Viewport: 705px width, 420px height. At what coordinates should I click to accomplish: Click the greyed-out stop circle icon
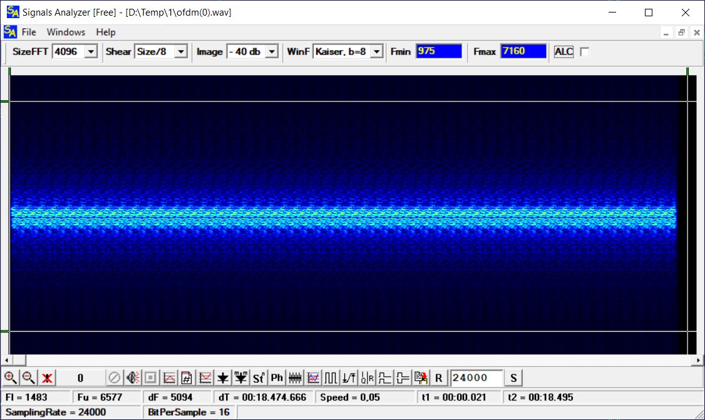tap(115, 377)
